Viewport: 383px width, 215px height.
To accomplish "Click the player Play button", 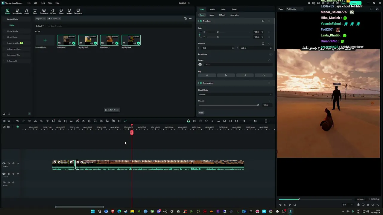I will (290, 205).
